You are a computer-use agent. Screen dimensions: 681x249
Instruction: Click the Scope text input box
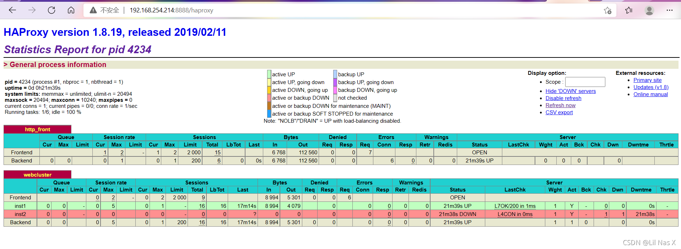585,82
